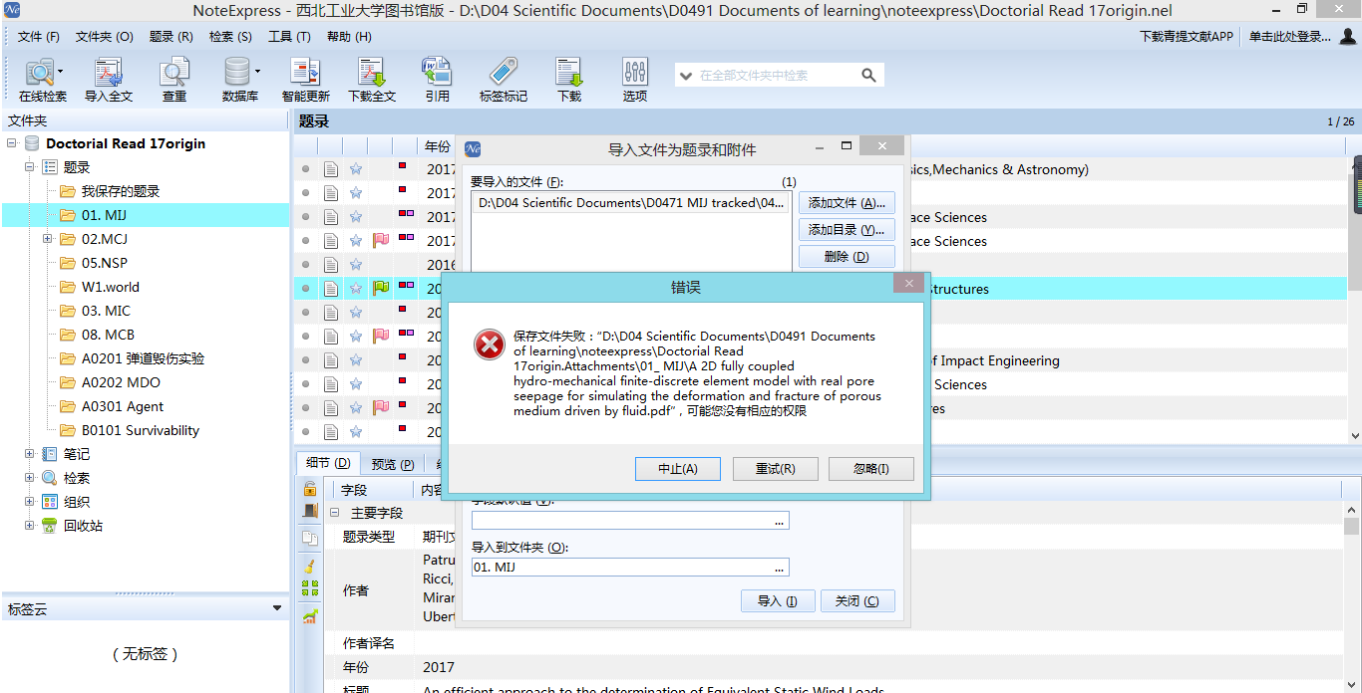1362x693 pixels.
Task: Click the 添加目录 (Y)... button
Action: pyautogui.click(x=847, y=230)
